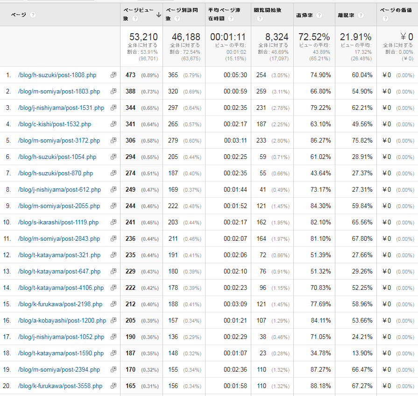This screenshot has height=396, width=418.
Task: Click help icon for ページビュー数 column
Action: [135, 19]
